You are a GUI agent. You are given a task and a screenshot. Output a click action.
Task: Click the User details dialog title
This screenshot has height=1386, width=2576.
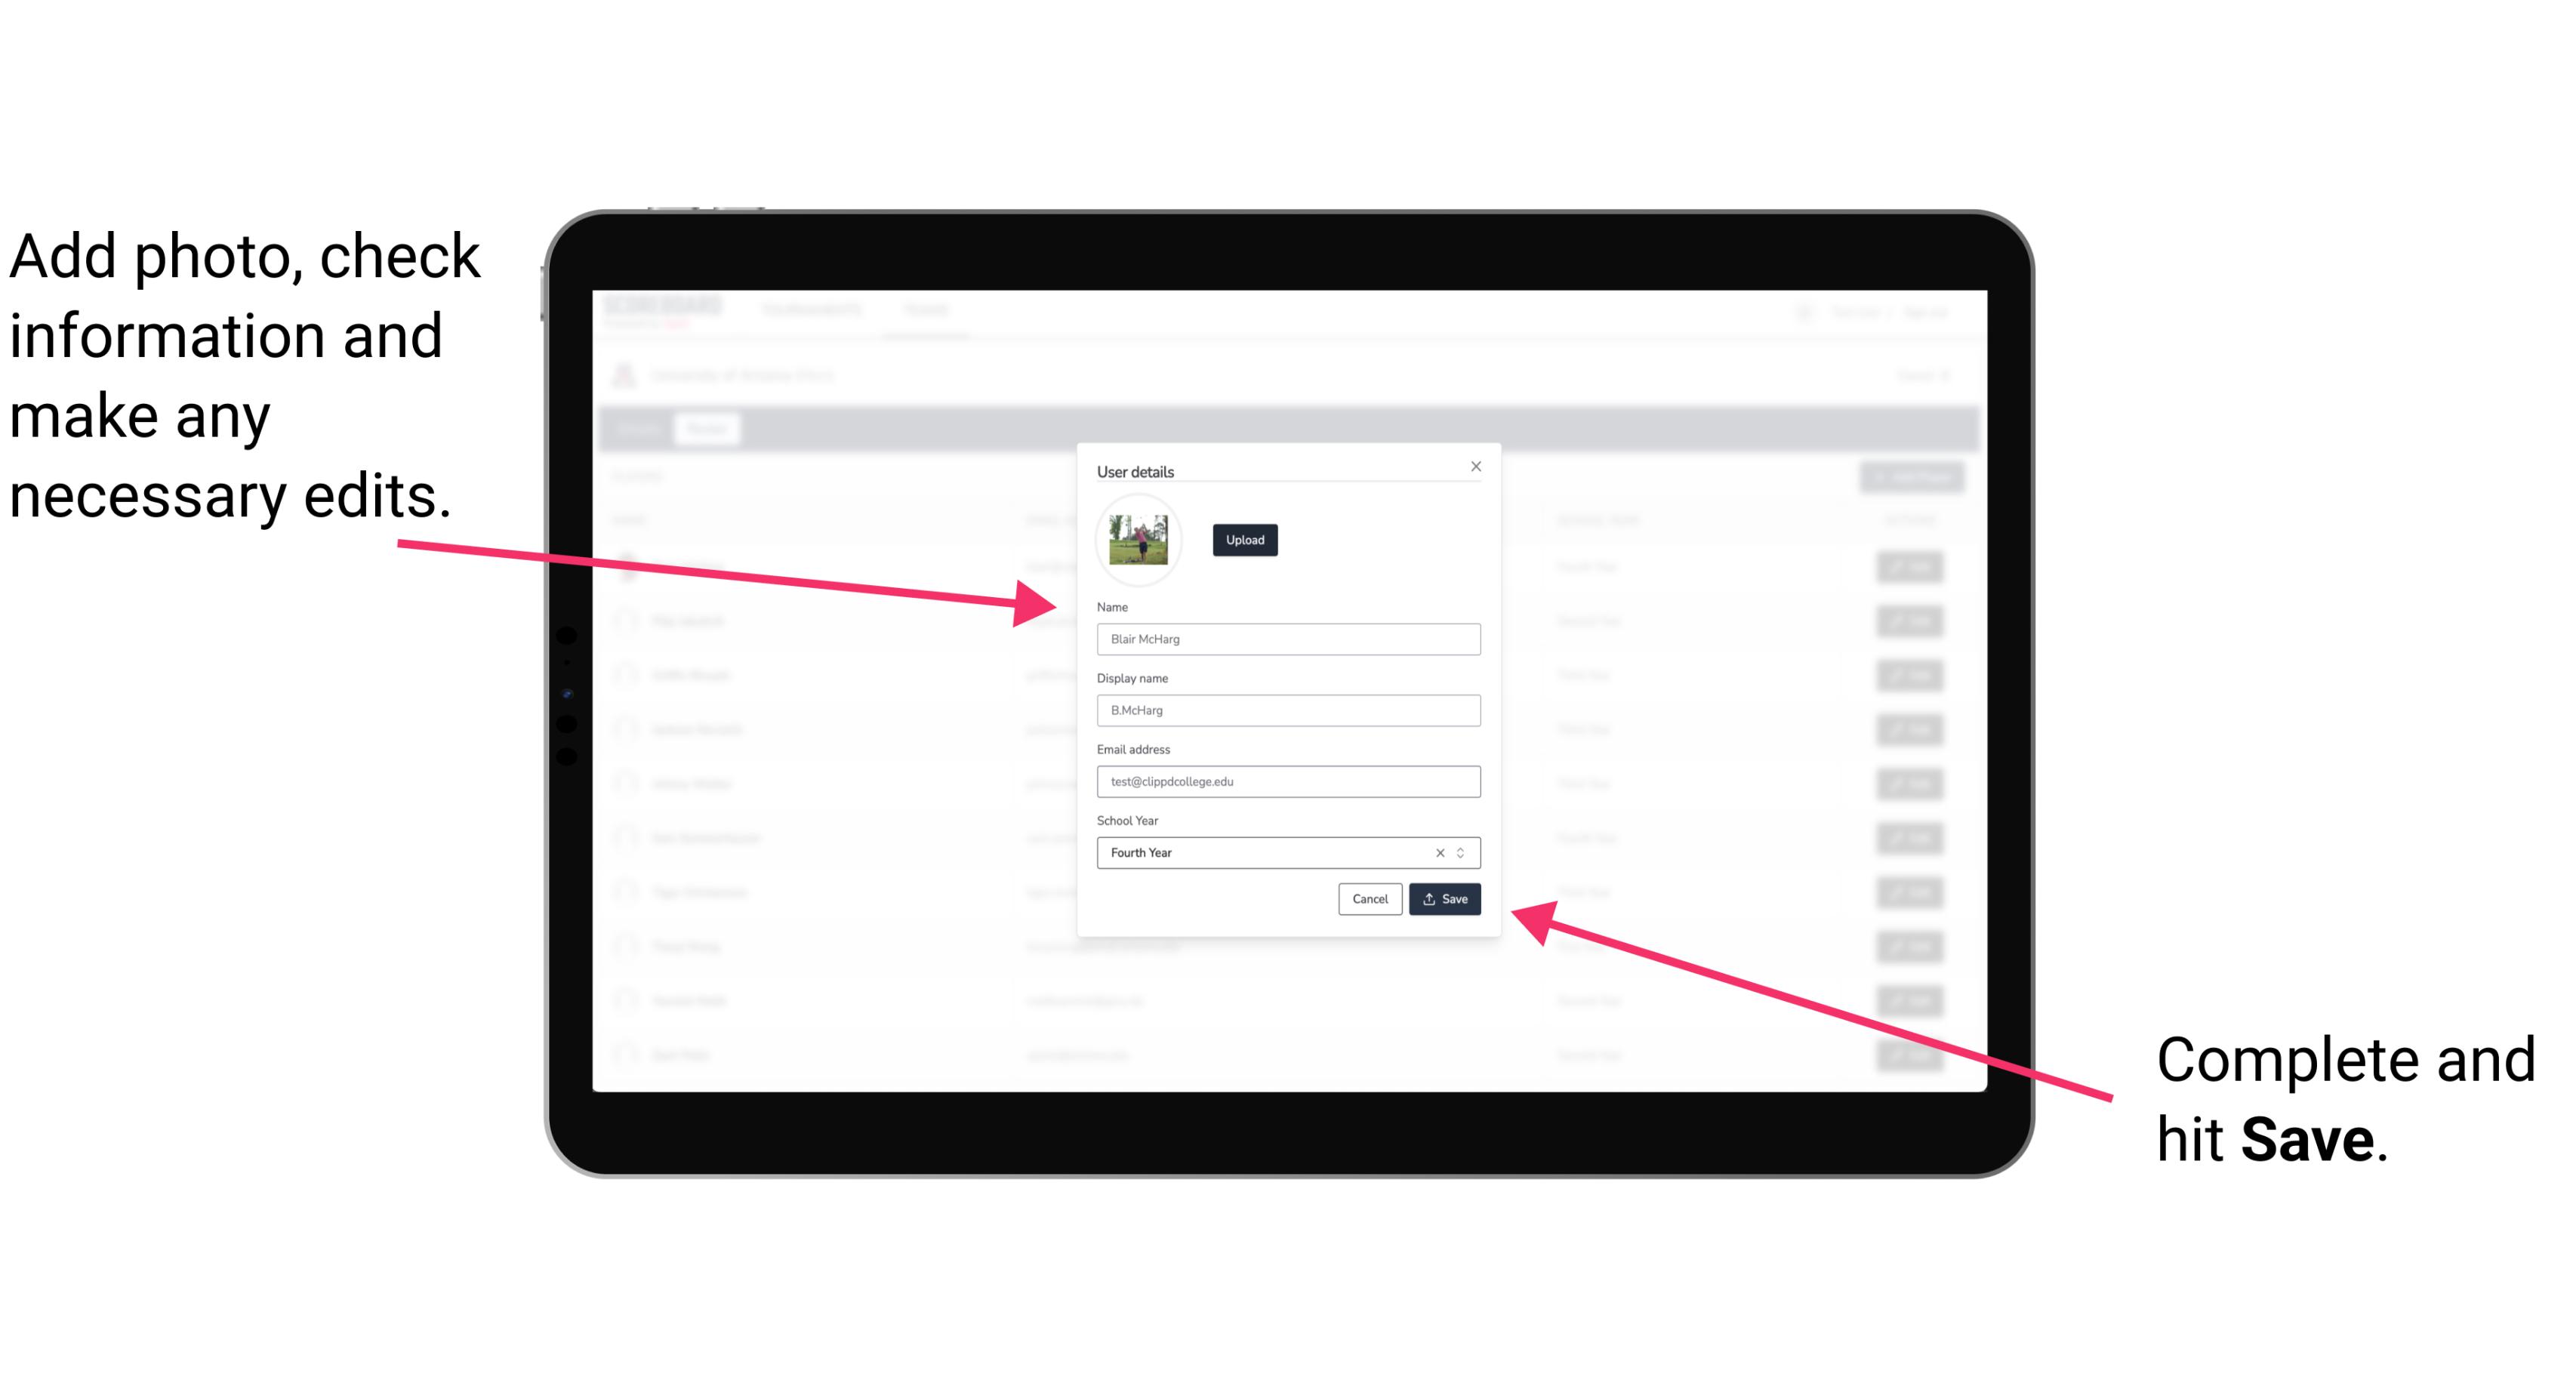point(1135,470)
